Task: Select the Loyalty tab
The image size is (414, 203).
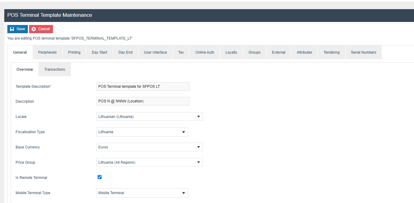Action: 231,52
